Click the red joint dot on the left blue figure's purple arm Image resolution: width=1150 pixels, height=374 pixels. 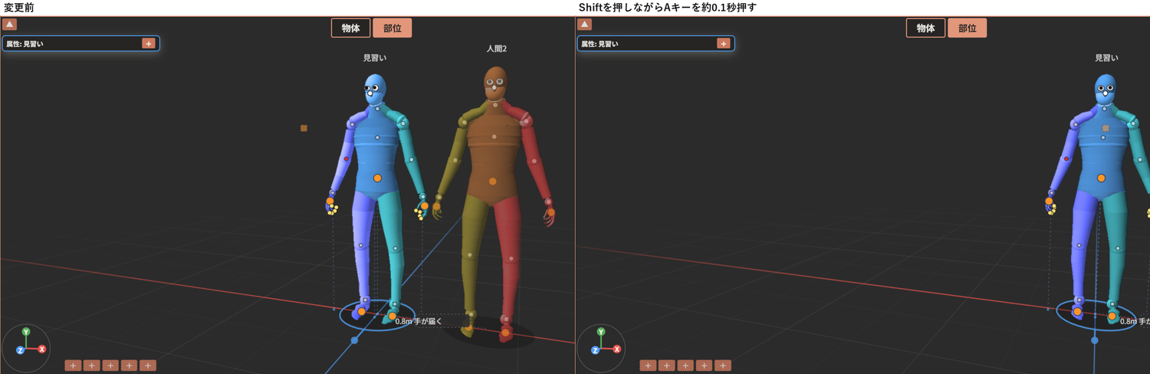click(x=347, y=159)
